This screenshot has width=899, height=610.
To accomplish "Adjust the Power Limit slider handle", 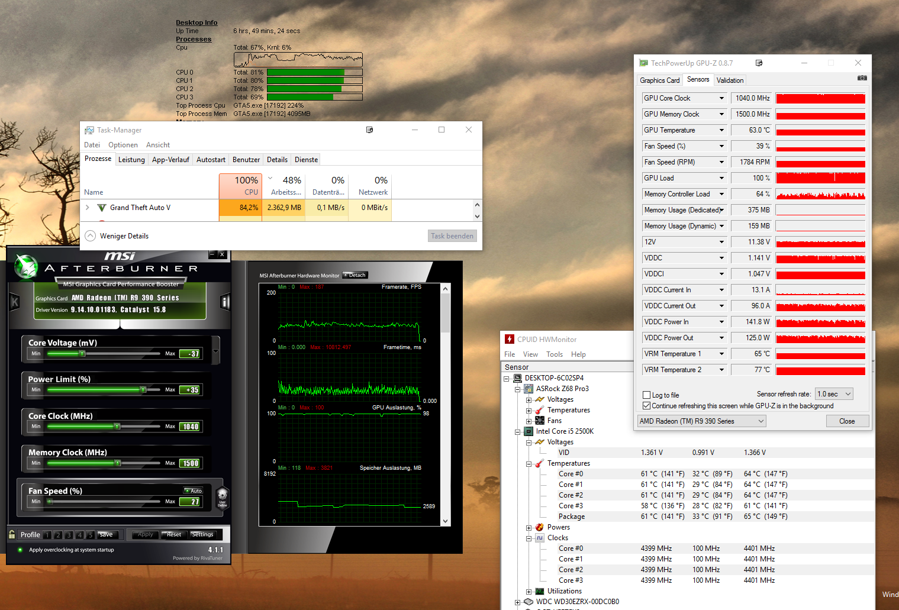I will 143,390.
